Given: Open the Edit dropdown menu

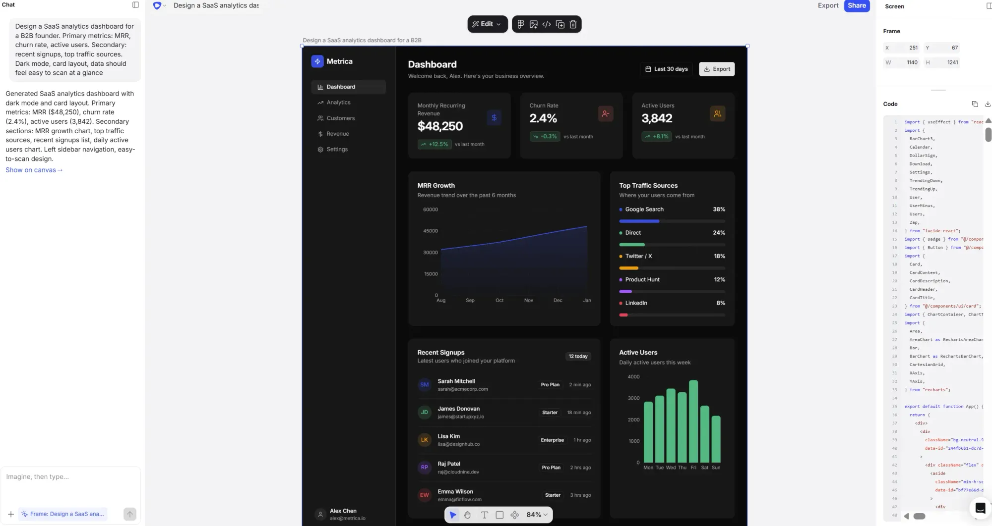Looking at the screenshot, I should (487, 24).
